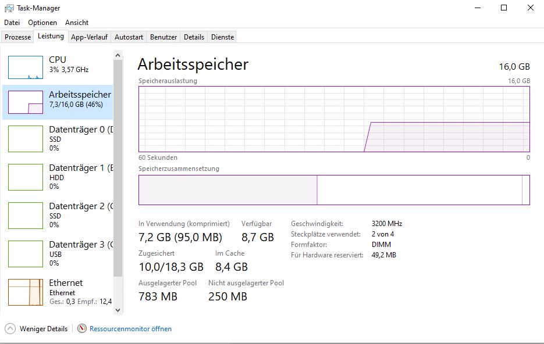Viewport: 544px width, 344px height.
Task: Switch to the Prozesse tab
Action: 17,37
